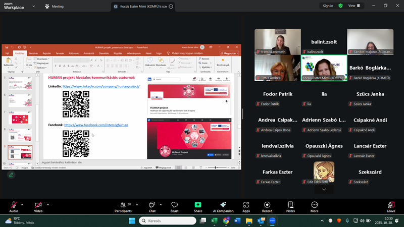Open the More options menu
This screenshot has width=404, height=227.
[x=315, y=206]
